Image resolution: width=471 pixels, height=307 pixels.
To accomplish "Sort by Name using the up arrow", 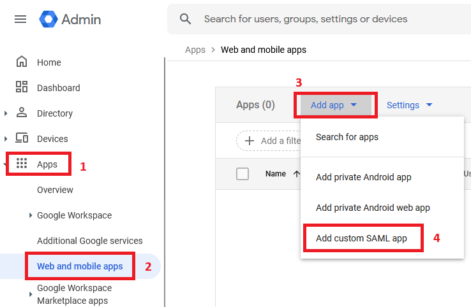I will 297,174.
